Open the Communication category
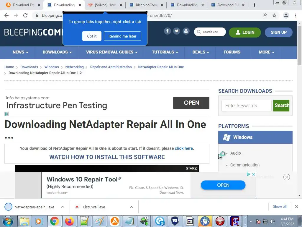302x227 pixels. (x=245, y=165)
